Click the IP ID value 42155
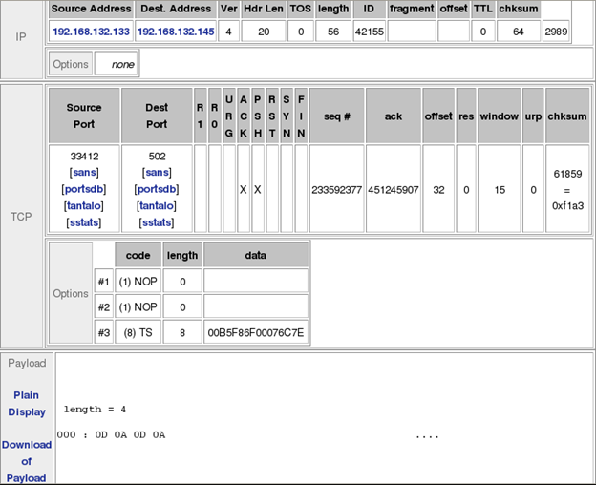596x485 pixels. [368, 31]
